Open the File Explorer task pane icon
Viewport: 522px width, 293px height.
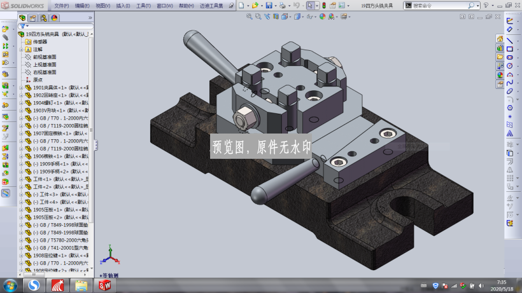(x=500, y=57)
